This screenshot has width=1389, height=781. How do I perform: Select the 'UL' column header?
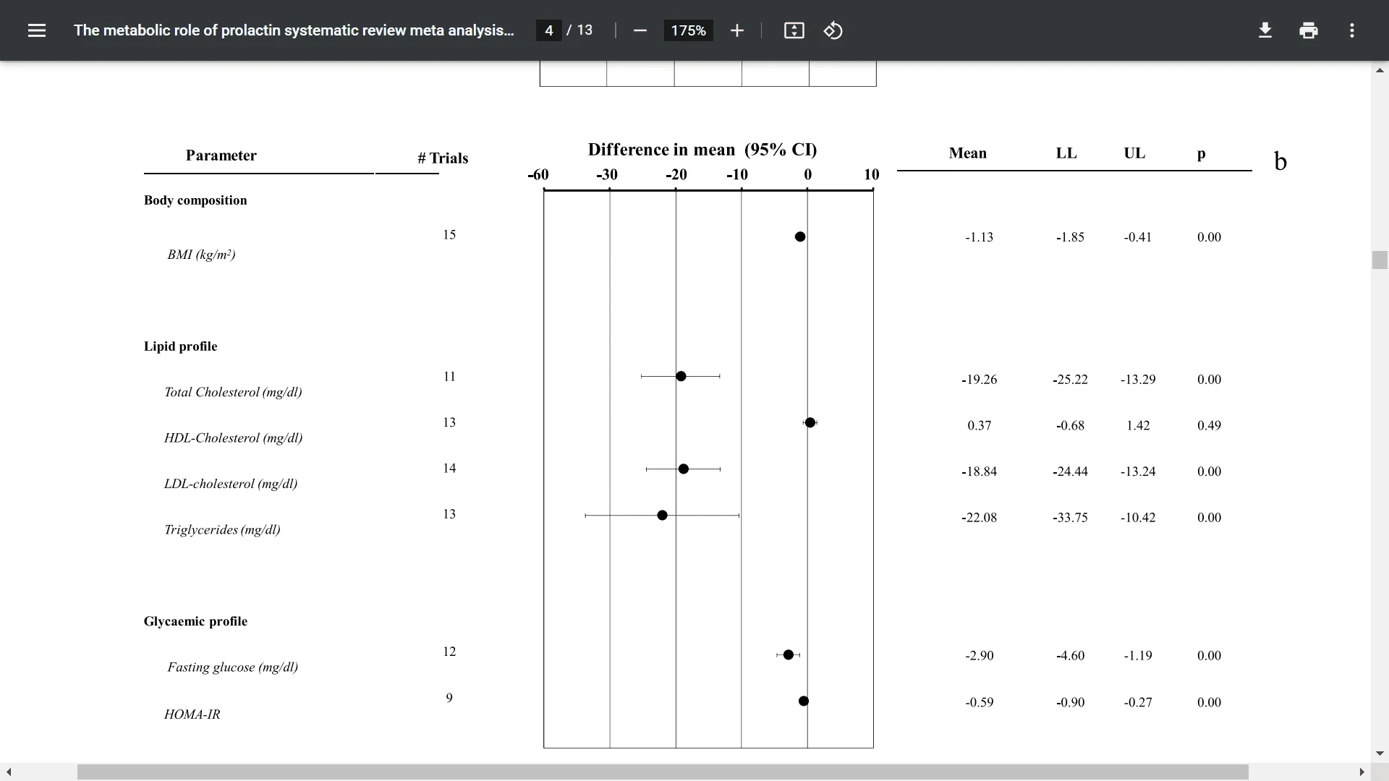click(1134, 153)
